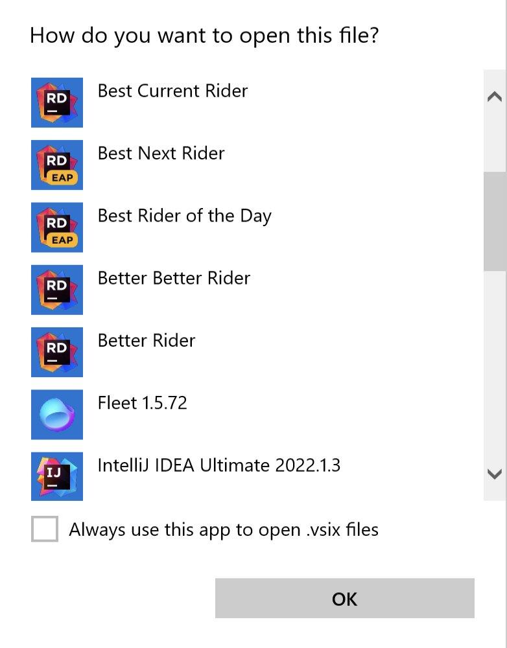Click the Better Better Rider icon
The image size is (507, 648).
coord(57,290)
